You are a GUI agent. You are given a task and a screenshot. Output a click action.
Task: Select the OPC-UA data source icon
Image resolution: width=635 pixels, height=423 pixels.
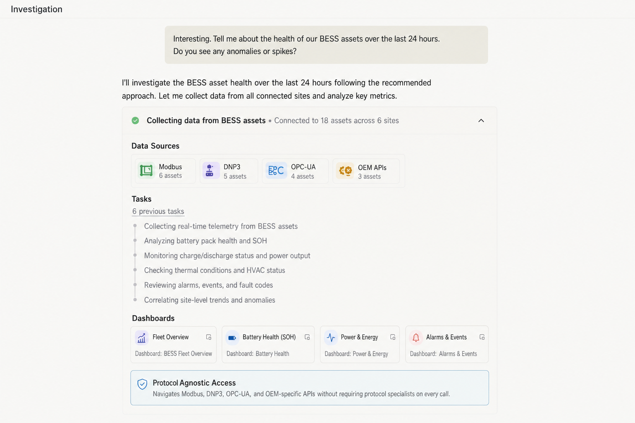pos(275,171)
